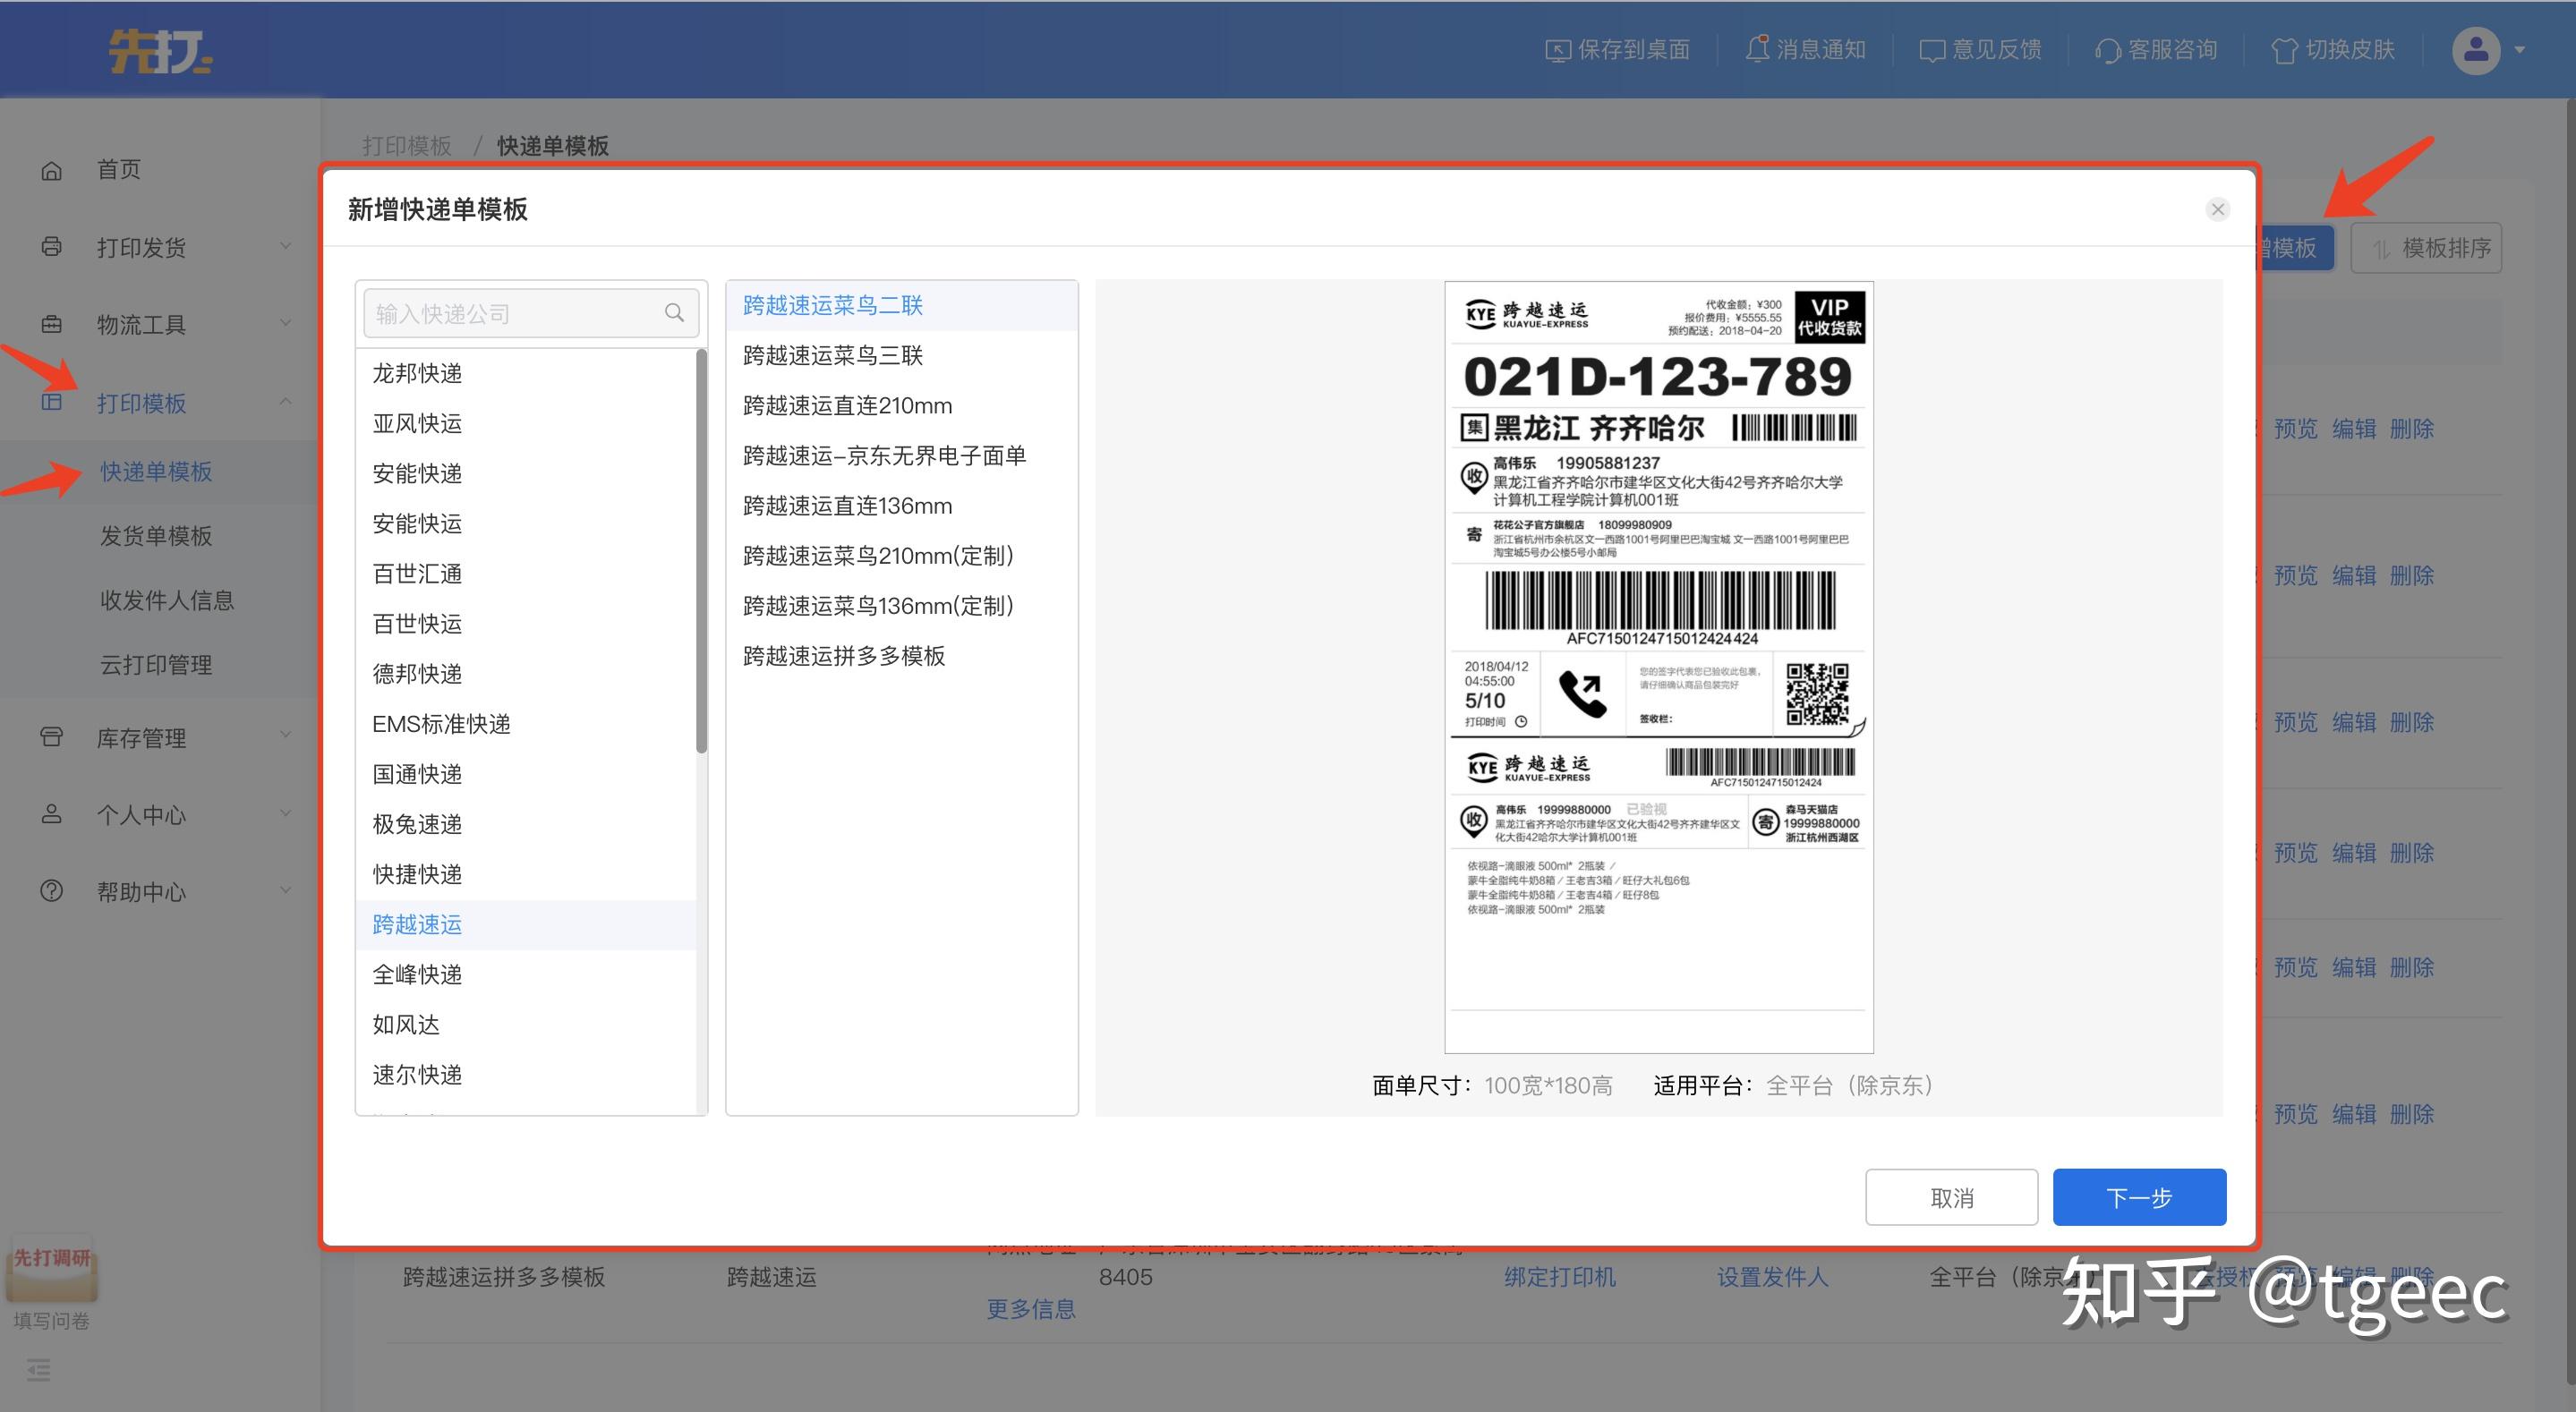Select 百世快运 in courier list
The image size is (2576, 1412).
[x=526, y=623]
